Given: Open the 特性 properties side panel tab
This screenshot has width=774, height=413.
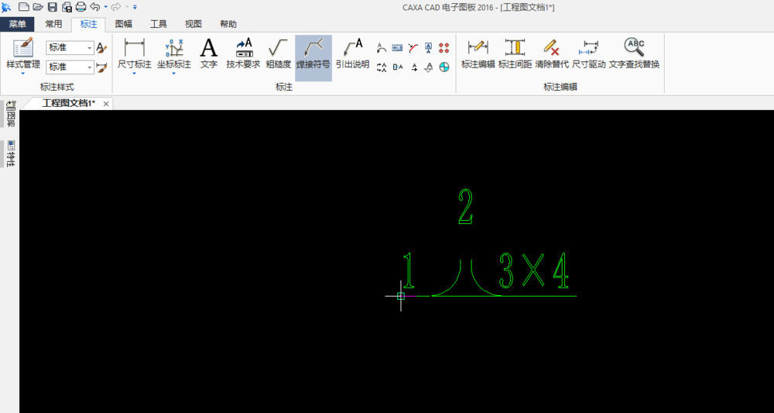Looking at the screenshot, I should [x=10, y=154].
